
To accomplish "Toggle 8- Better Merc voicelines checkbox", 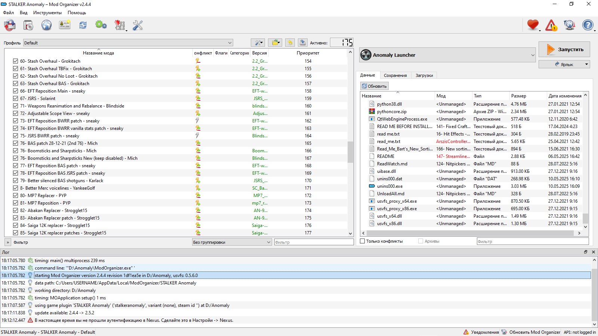I will (15, 188).
